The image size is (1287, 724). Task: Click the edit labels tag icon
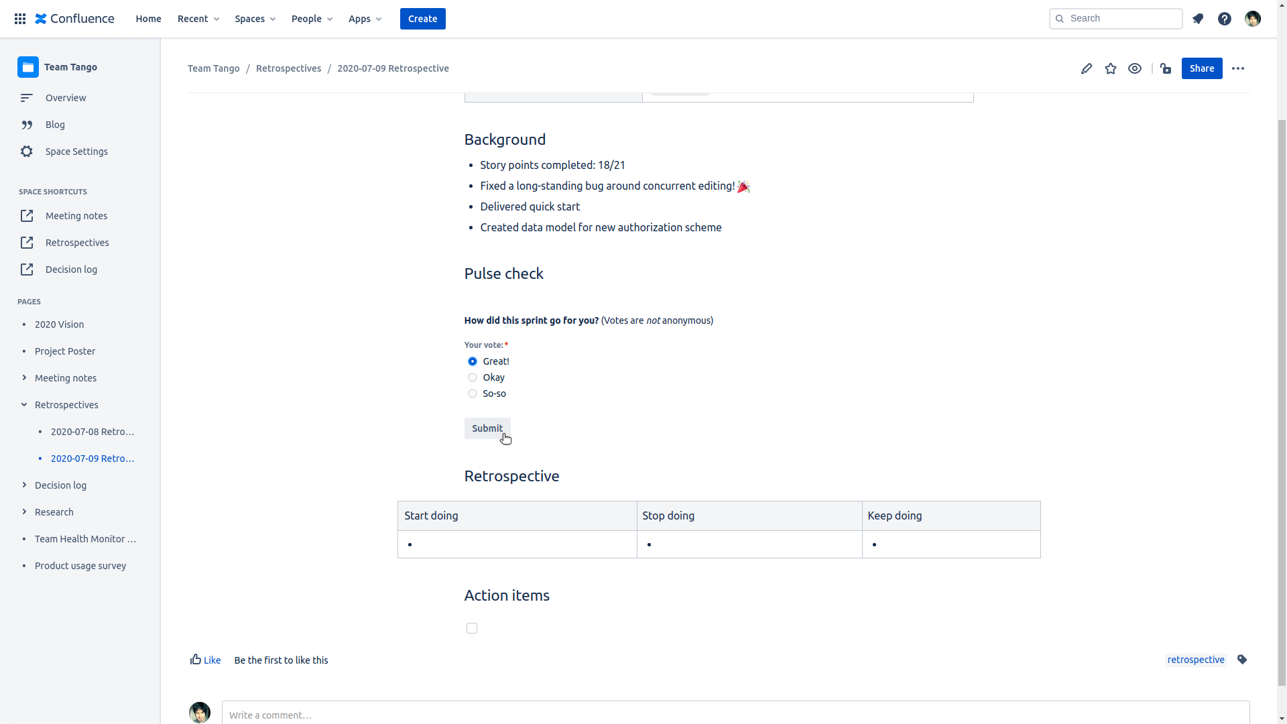[1242, 660]
